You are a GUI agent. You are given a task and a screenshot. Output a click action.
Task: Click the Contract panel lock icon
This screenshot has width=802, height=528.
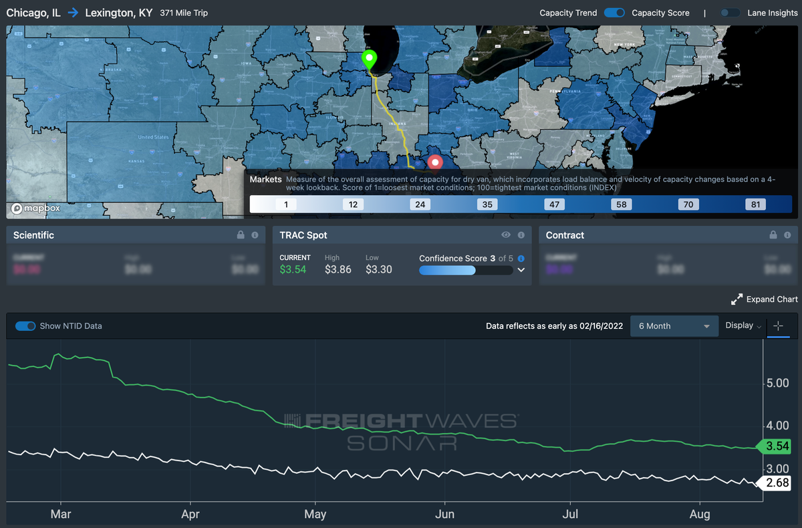[773, 235]
